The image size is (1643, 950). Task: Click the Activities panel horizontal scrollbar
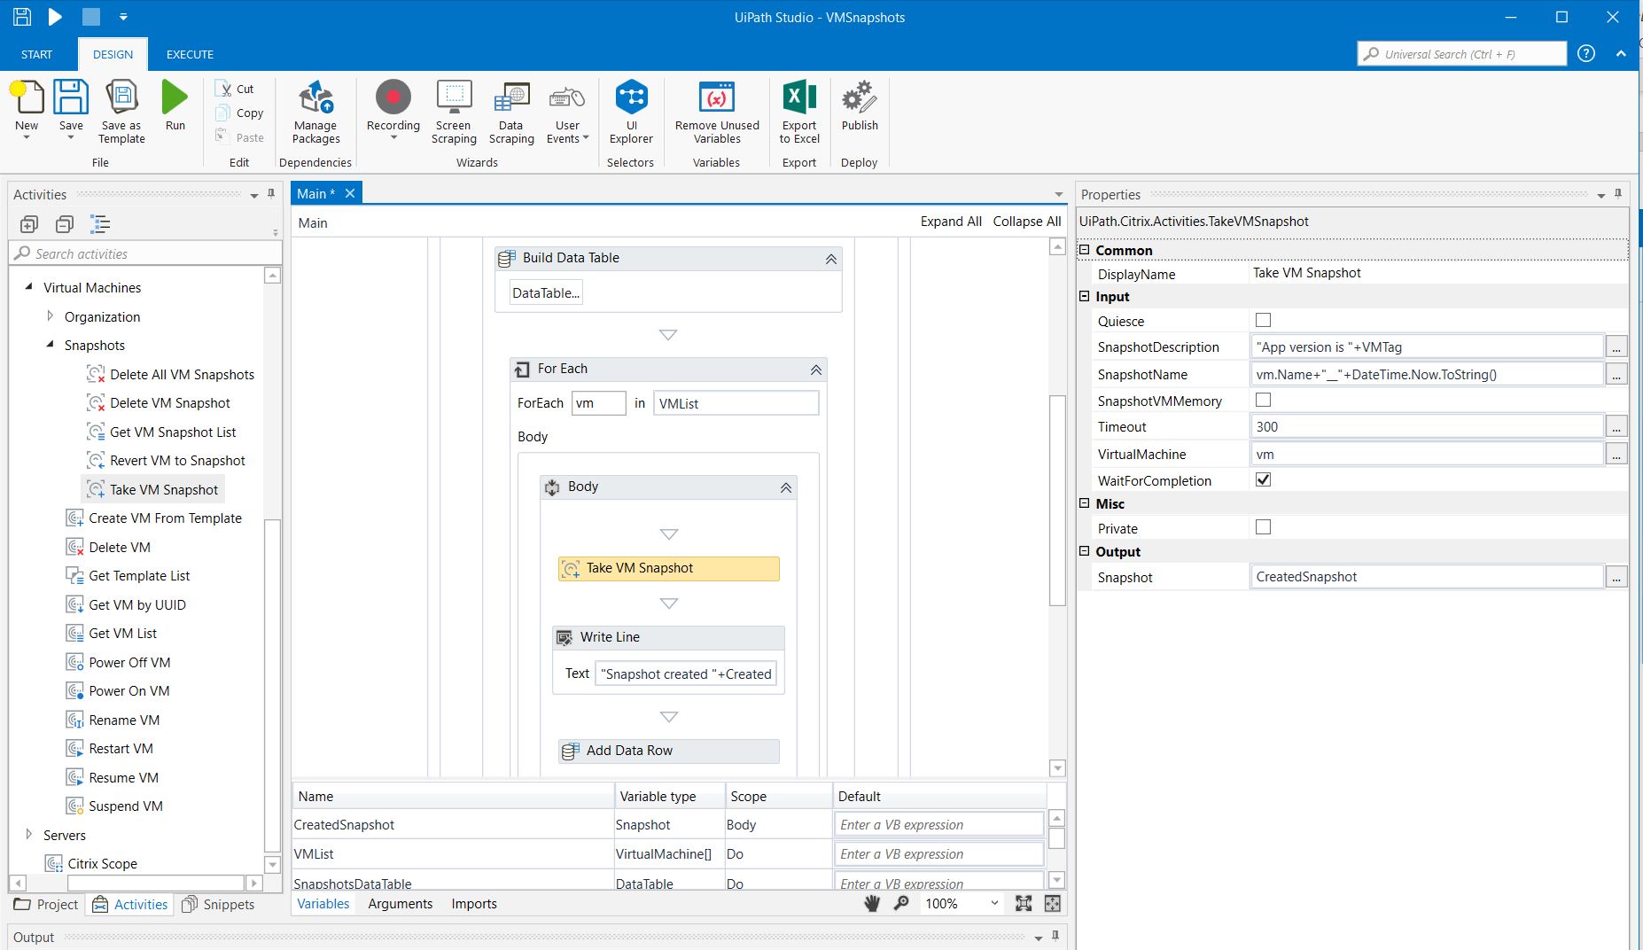tap(155, 883)
